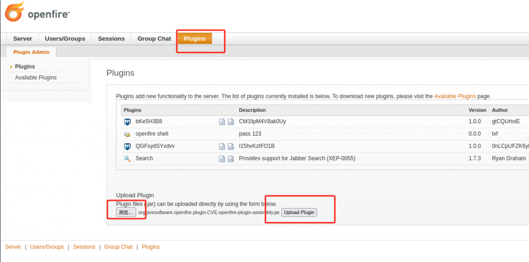Screen dimensions: 529x262
Task: Click author txf
Action: point(495,134)
